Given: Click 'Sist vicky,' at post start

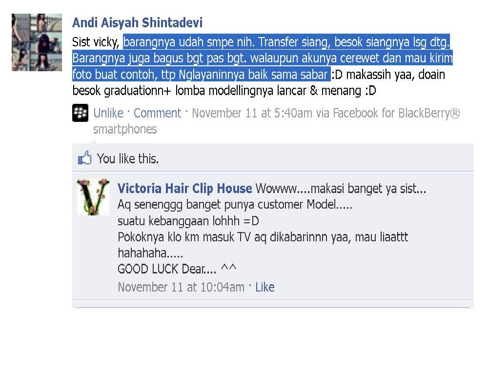Looking at the screenshot, I should click(96, 42).
